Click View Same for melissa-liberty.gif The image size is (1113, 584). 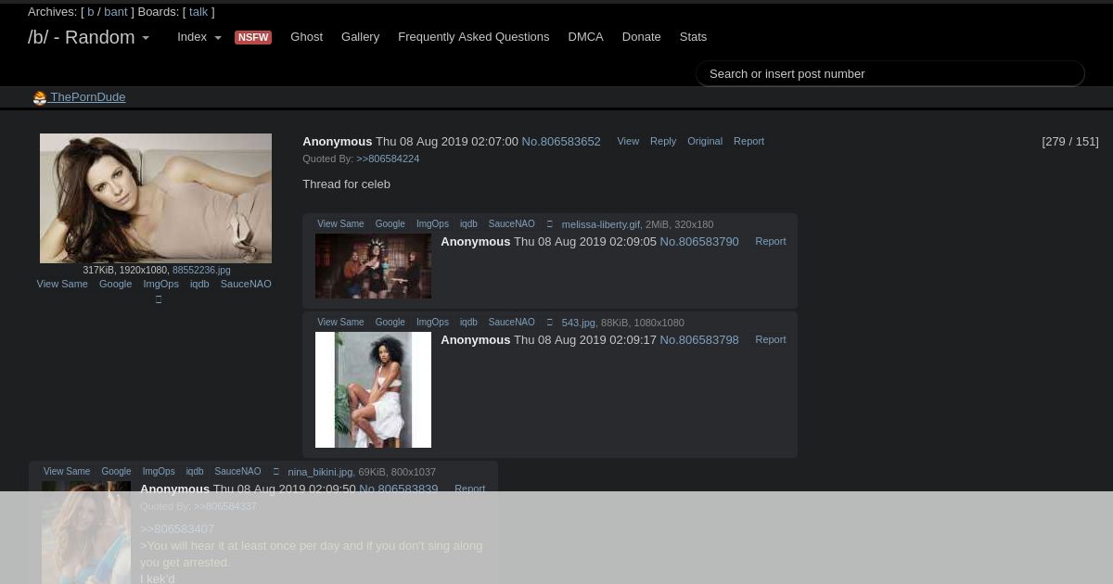click(340, 224)
